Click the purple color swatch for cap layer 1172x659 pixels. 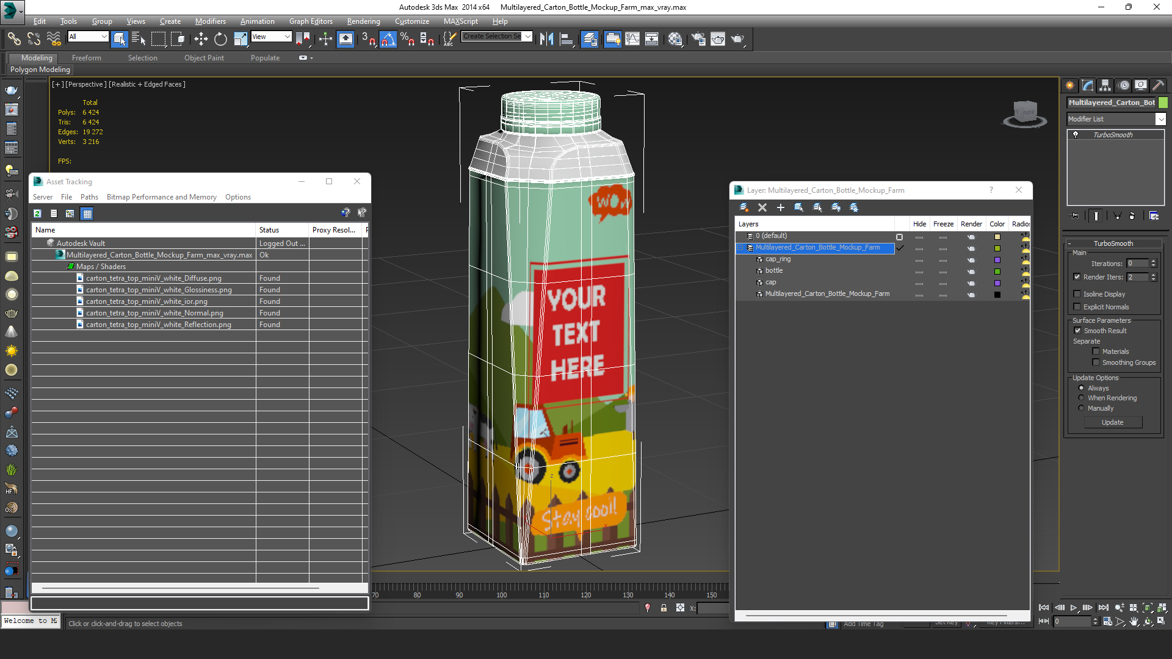[997, 283]
